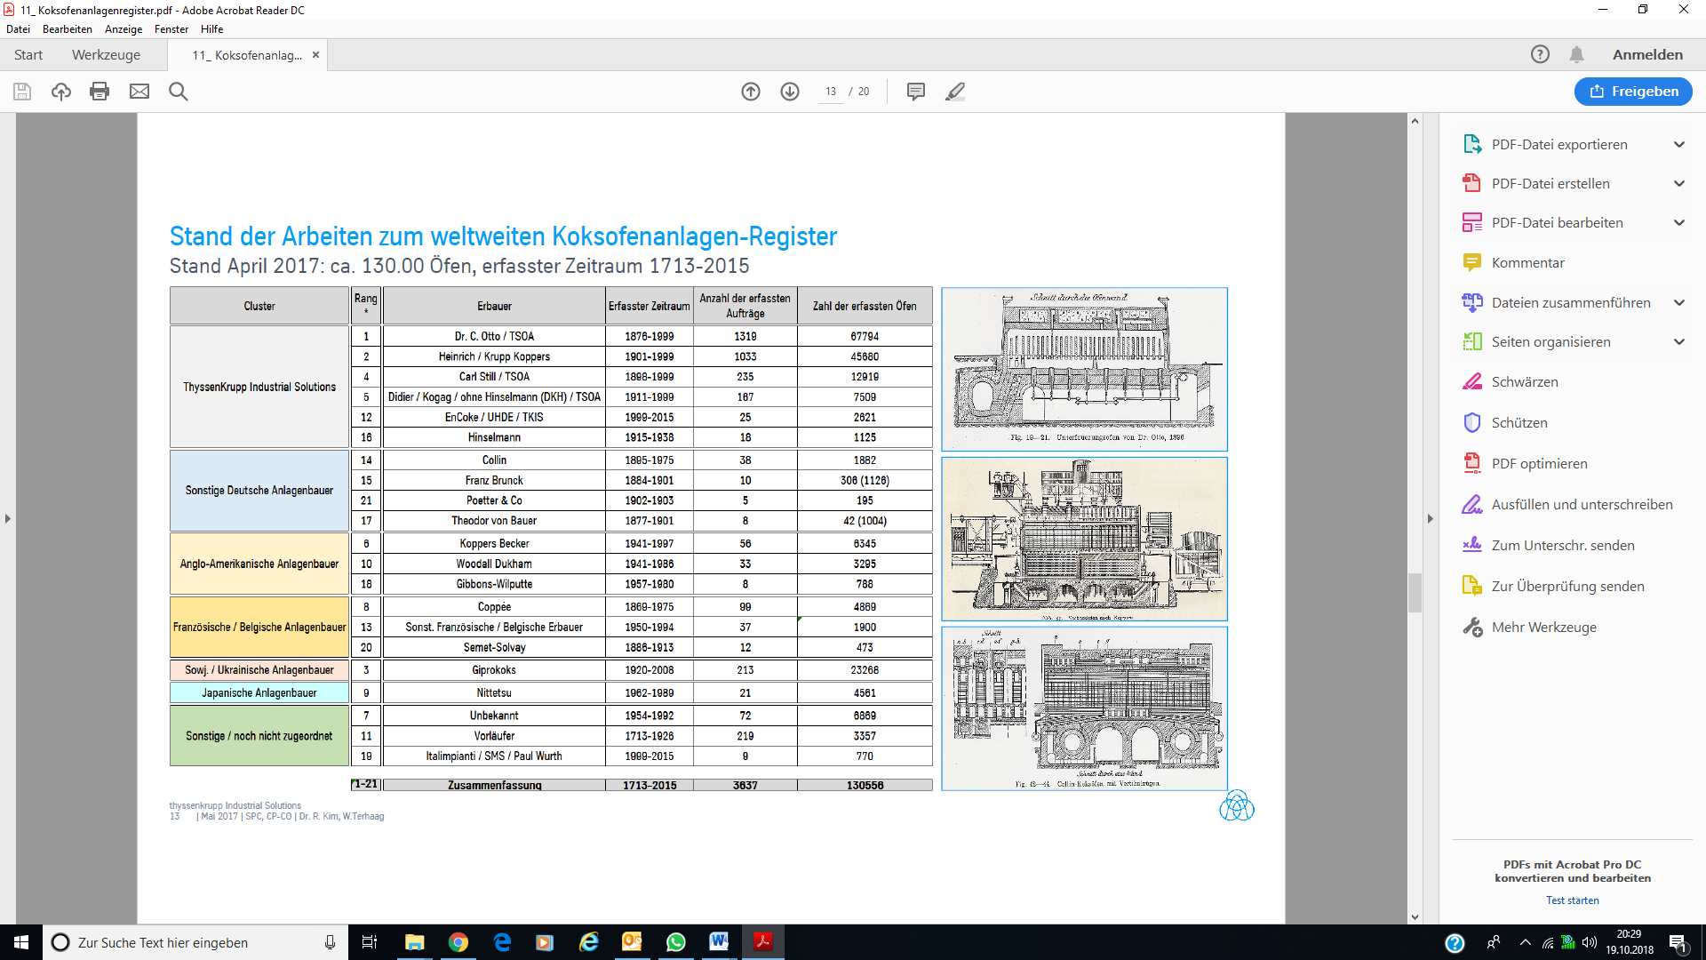
Task: Open Dateien zusammenführen tool
Action: click(1571, 302)
